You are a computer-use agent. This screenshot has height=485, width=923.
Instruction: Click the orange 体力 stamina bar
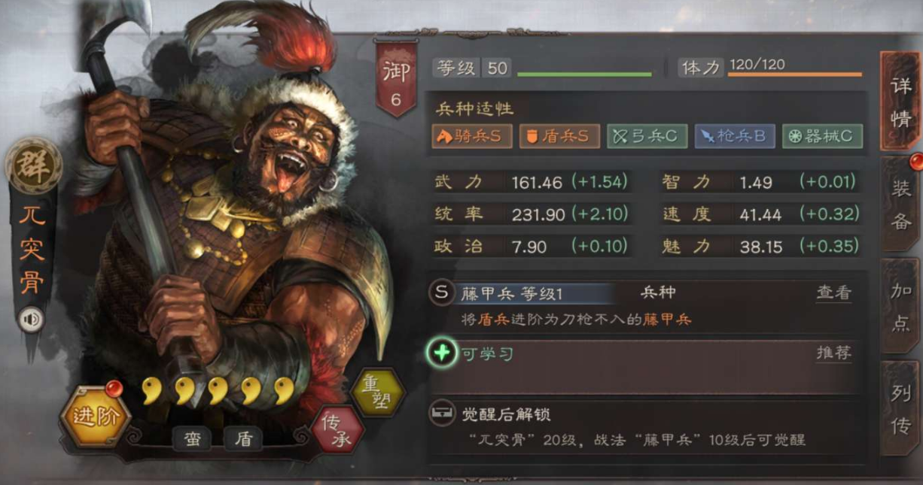coord(795,74)
